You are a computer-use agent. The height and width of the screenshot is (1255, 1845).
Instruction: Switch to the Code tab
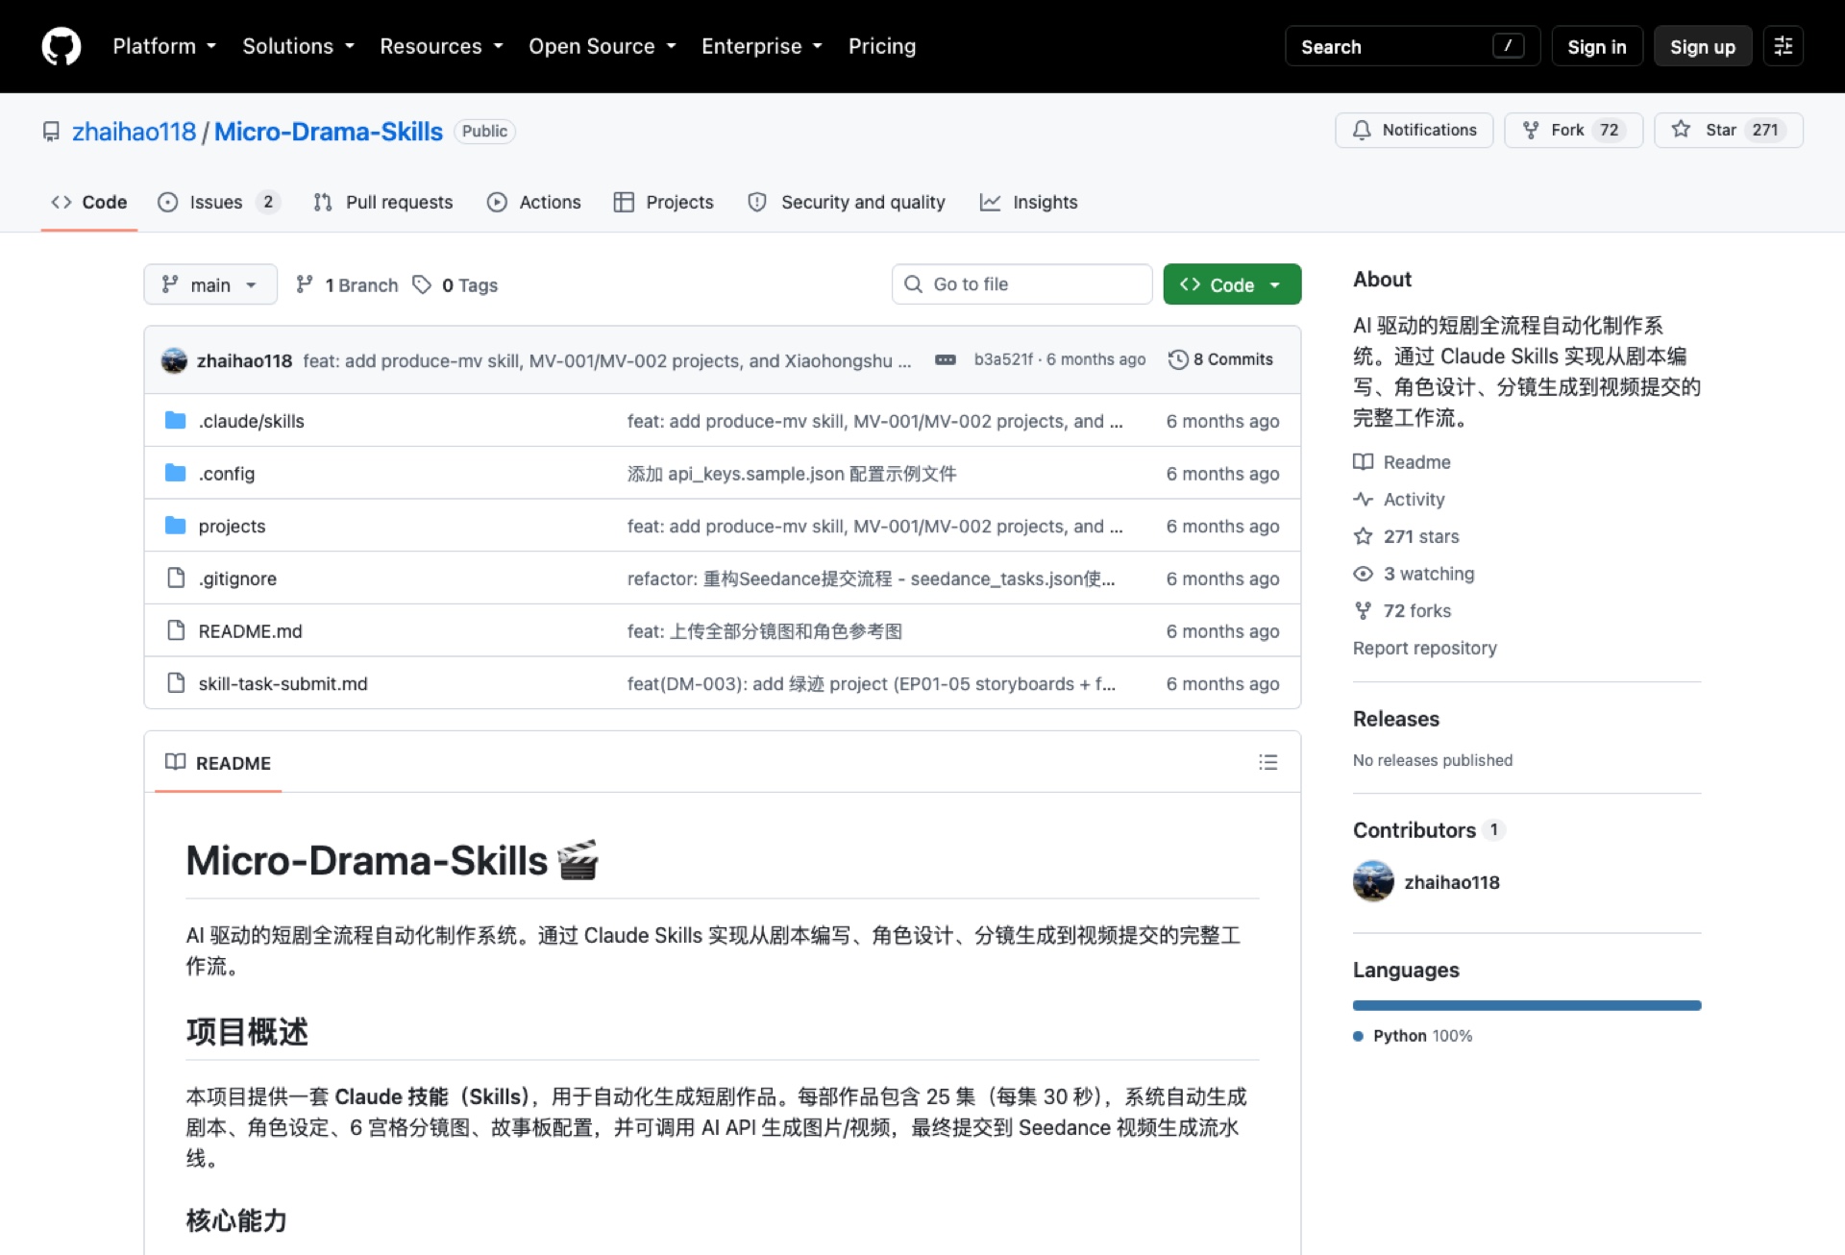pyautogui.click(x=89, y=202)
